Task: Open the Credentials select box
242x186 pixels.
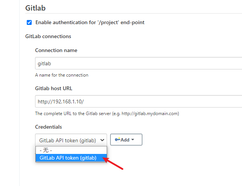Action: 71,140
